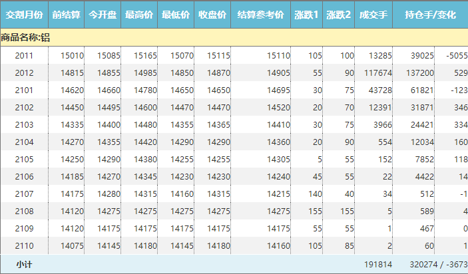
Task: Click the 小计 subtotal label
Action: (x=25, y=264)
